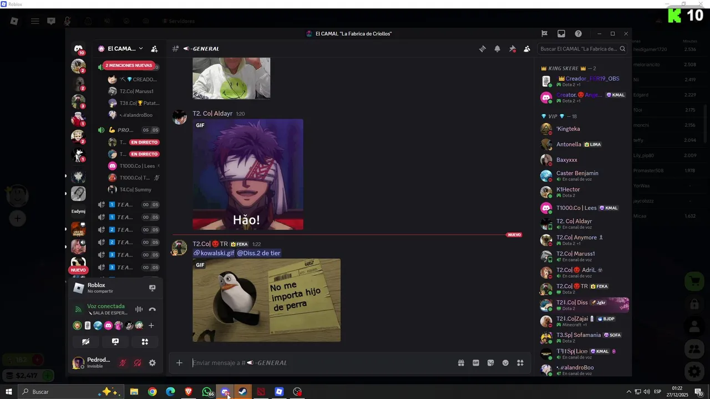
Task: Open voice connection signal details
Action: 78,309
